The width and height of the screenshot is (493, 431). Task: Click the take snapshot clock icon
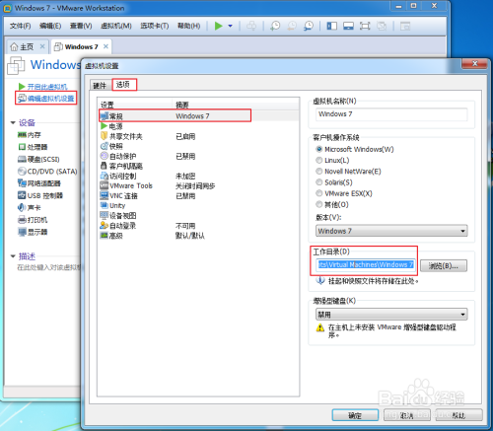275,26
